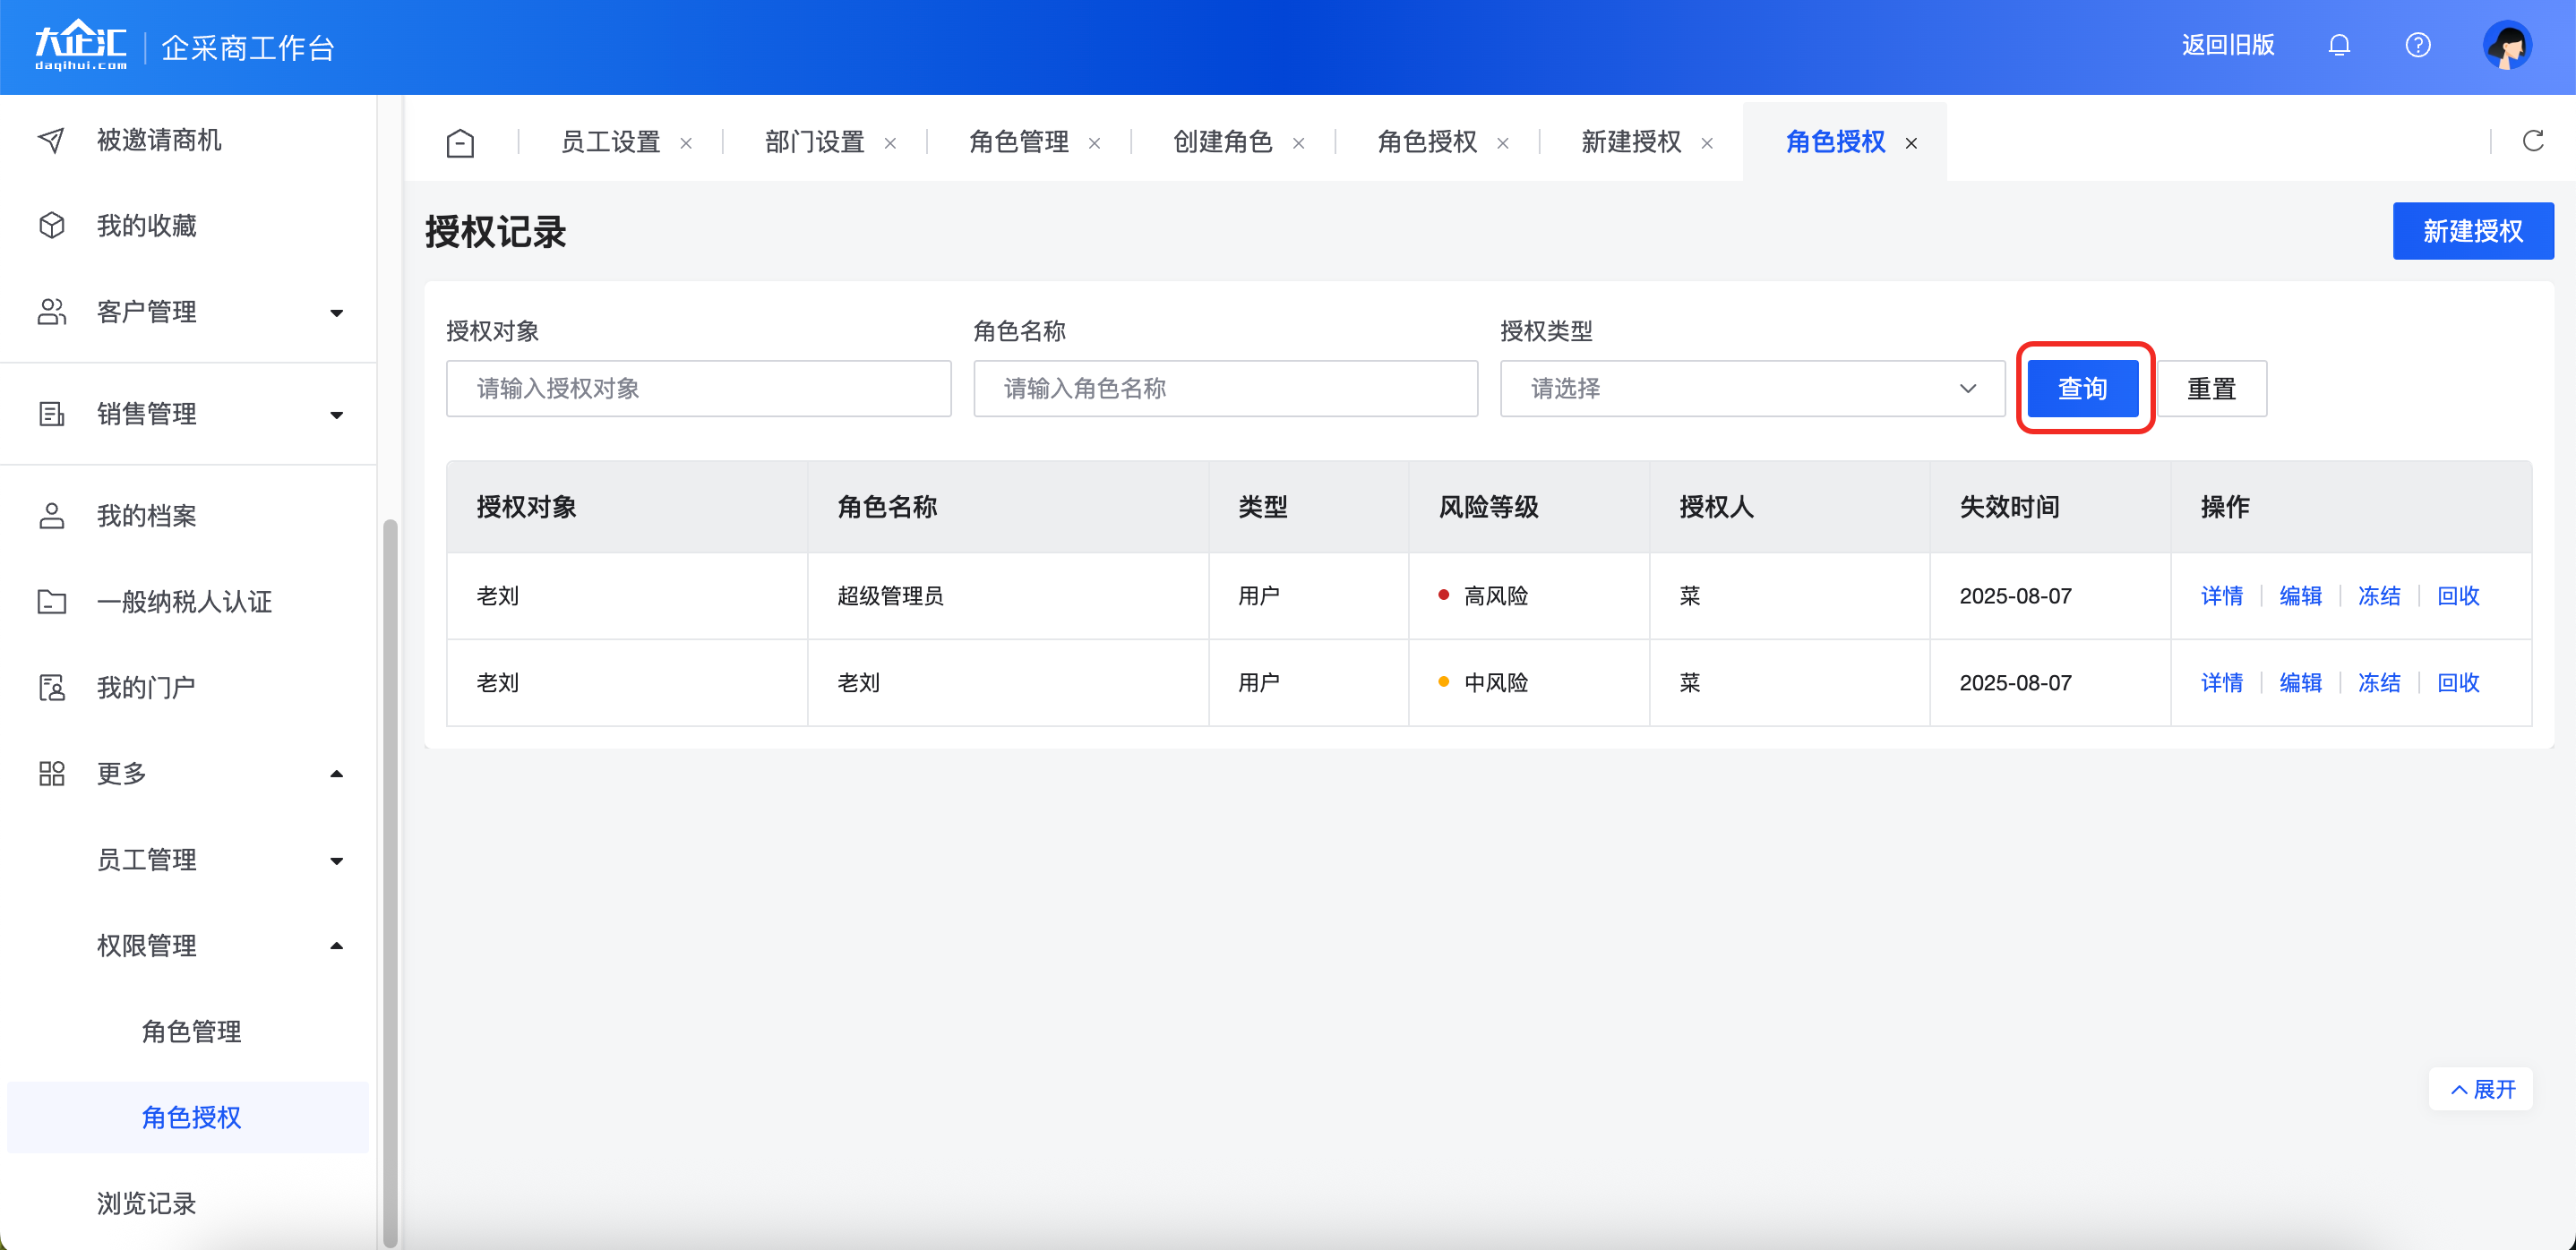Close the 创建角色 tab
This screenshot has width=2576, height=1250.
[x=1298, y=144]
